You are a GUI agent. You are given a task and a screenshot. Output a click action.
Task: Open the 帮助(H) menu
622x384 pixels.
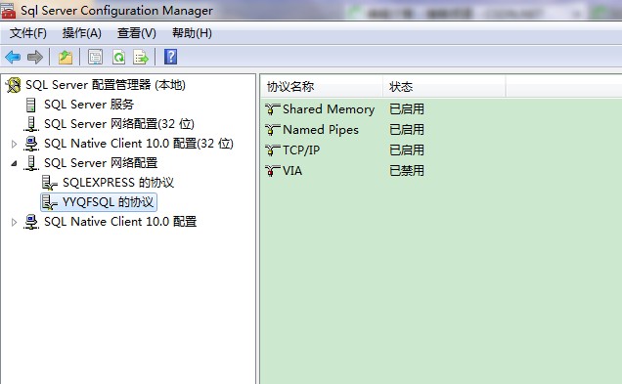click(x=192, y=33)
